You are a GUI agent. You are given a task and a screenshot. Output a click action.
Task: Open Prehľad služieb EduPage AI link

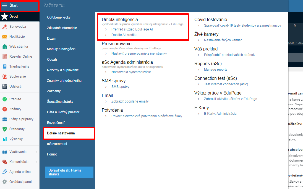click(x=132, y=29)
